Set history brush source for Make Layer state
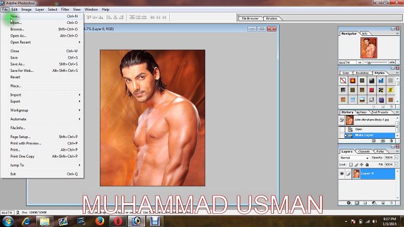Screen dimensions: 404x227 (x=342, y=135)
